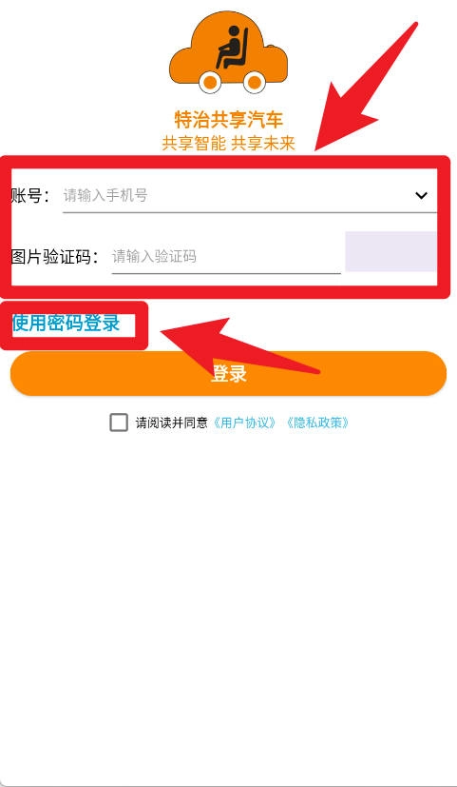Switch to 使用密码登录 password login
457x787 pixels.
coord(67,324)
